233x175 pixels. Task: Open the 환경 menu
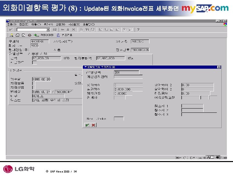pos(61,24)
